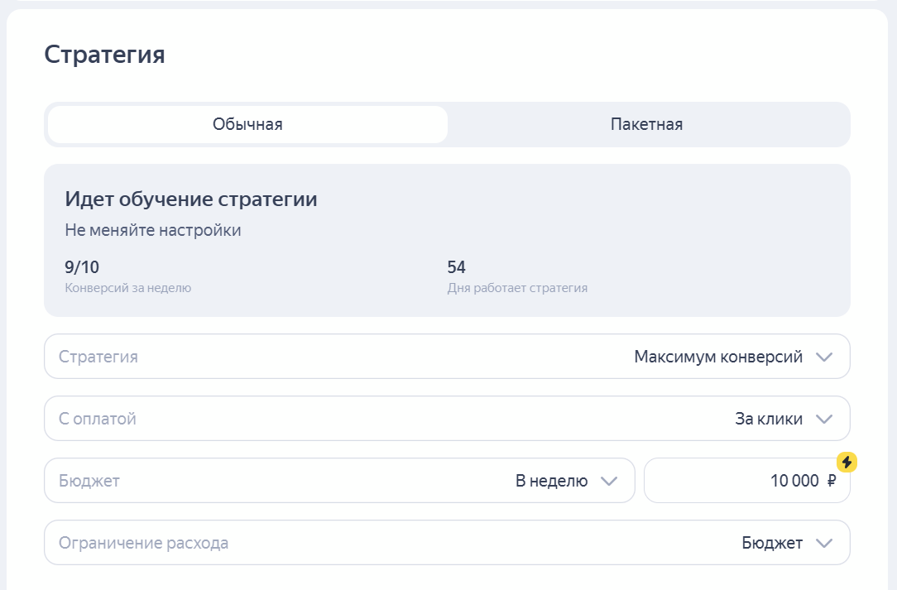The height and width of the screenshot is (590, 897).
Task: Switch to the Пакетная tab
Action: point(646,124)
